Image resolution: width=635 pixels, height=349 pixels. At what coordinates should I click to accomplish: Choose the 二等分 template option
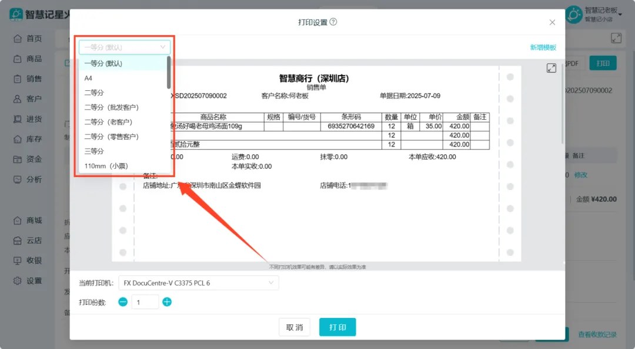tap(123, 93)
